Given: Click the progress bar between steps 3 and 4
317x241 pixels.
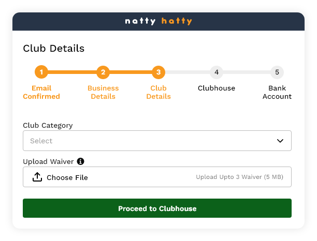Looking at the screenshot, I should point(188,72).
